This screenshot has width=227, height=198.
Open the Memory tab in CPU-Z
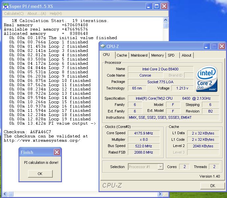[157, 55]
